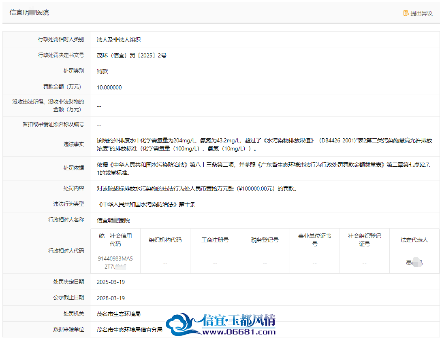
Task: Click the 罚款 value in the 处罚类别 row
Action: (102, 71)
